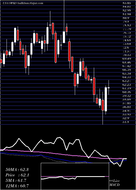Click the 54.97 price axis label
Image resolution: width=136 pixels, height=190 pixels.
(126, 111)
